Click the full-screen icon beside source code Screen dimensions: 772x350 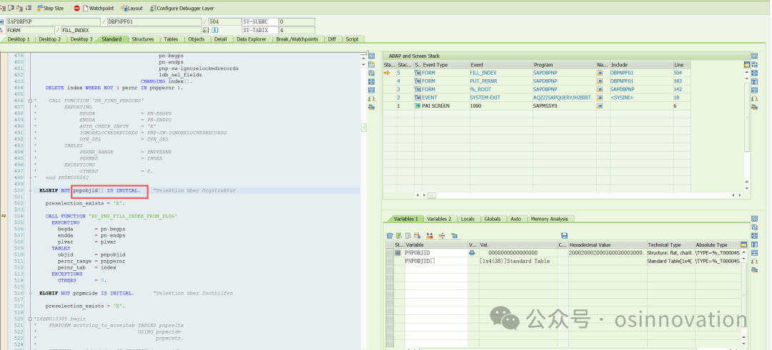(372, 81)
